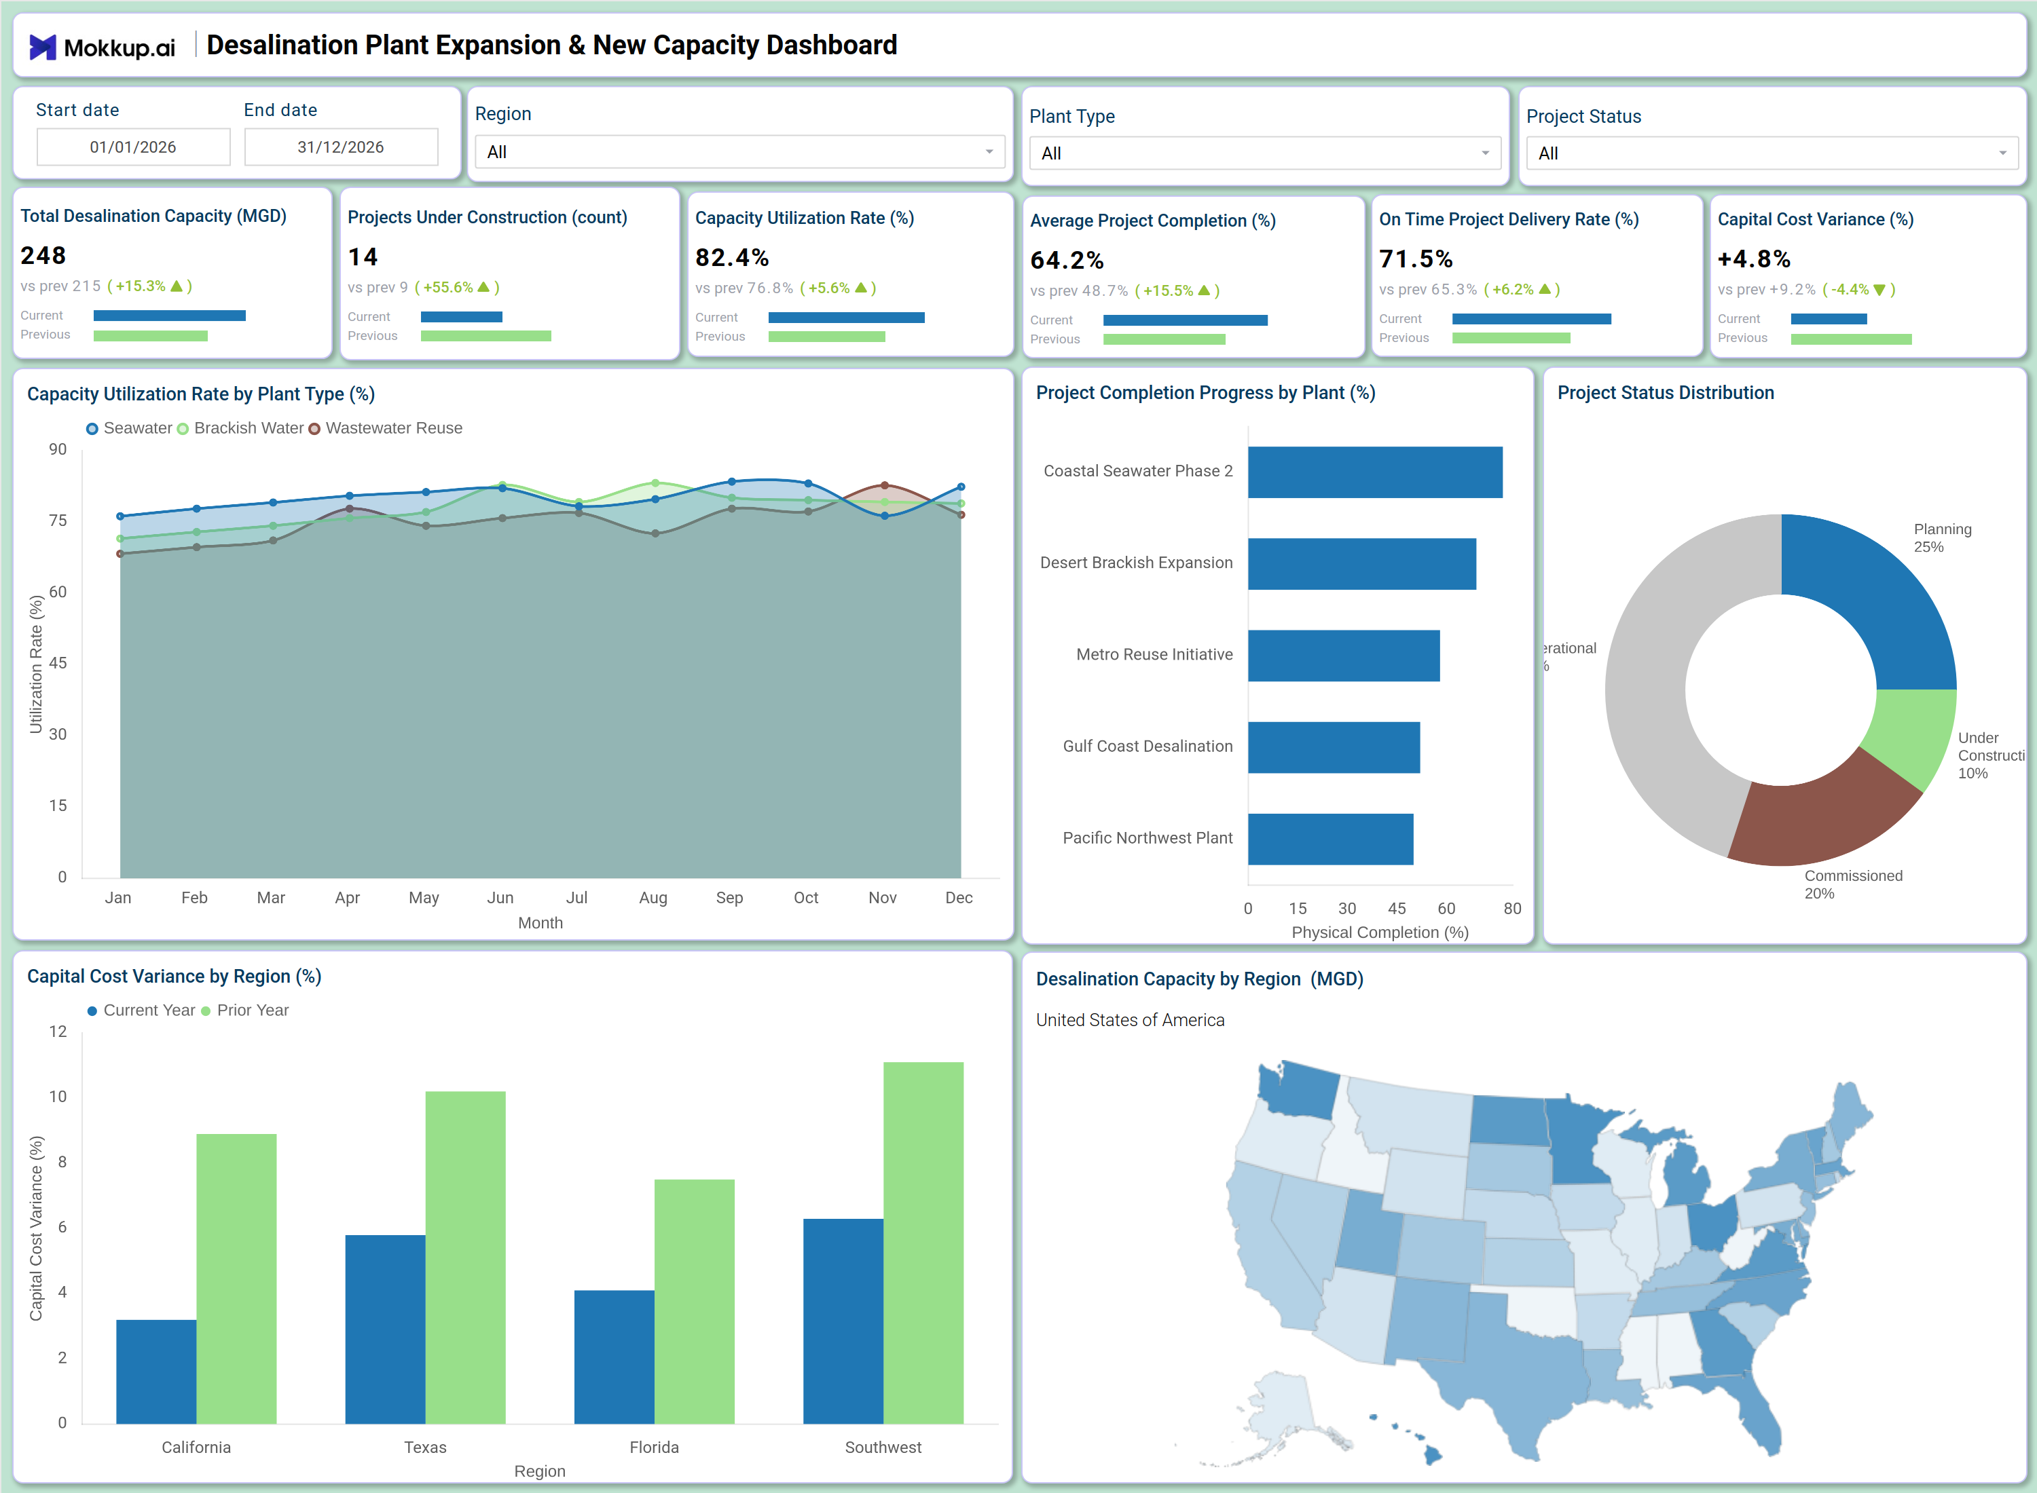The height and width of the screenshot is (1493, 2037).
Task: Click the United States of America label
Action: pyautogui.click(x=1130, y=1019)
